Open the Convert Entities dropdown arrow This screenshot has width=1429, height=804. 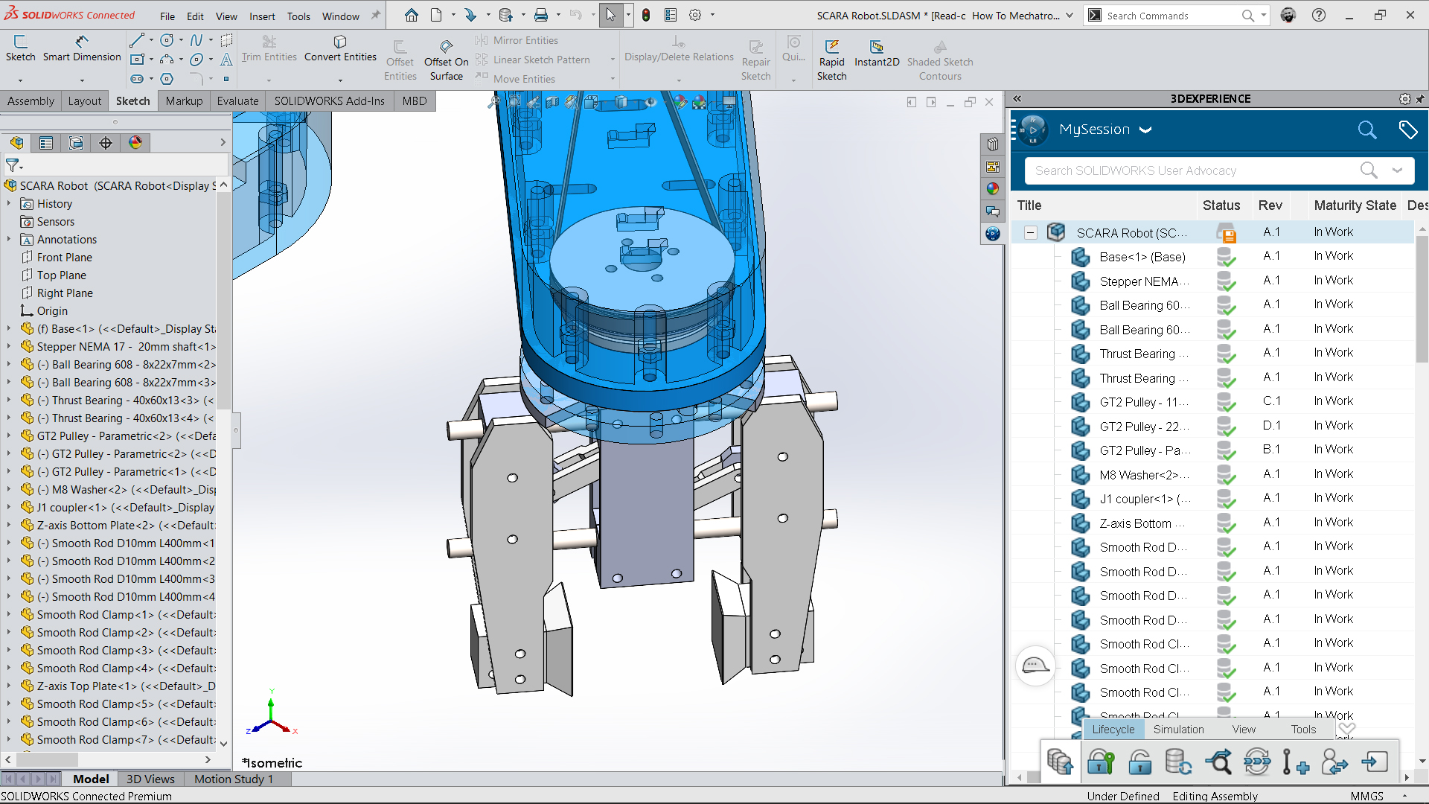tap(340, 80)
